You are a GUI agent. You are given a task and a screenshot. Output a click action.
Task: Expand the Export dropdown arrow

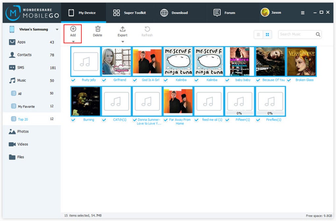[x=123, y=41]
